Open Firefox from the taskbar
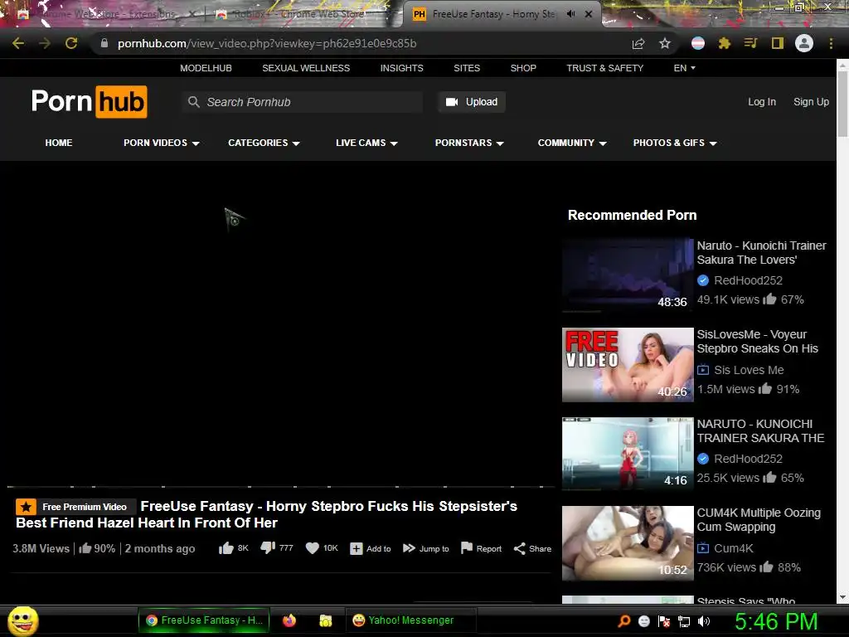 coord(289,620)
